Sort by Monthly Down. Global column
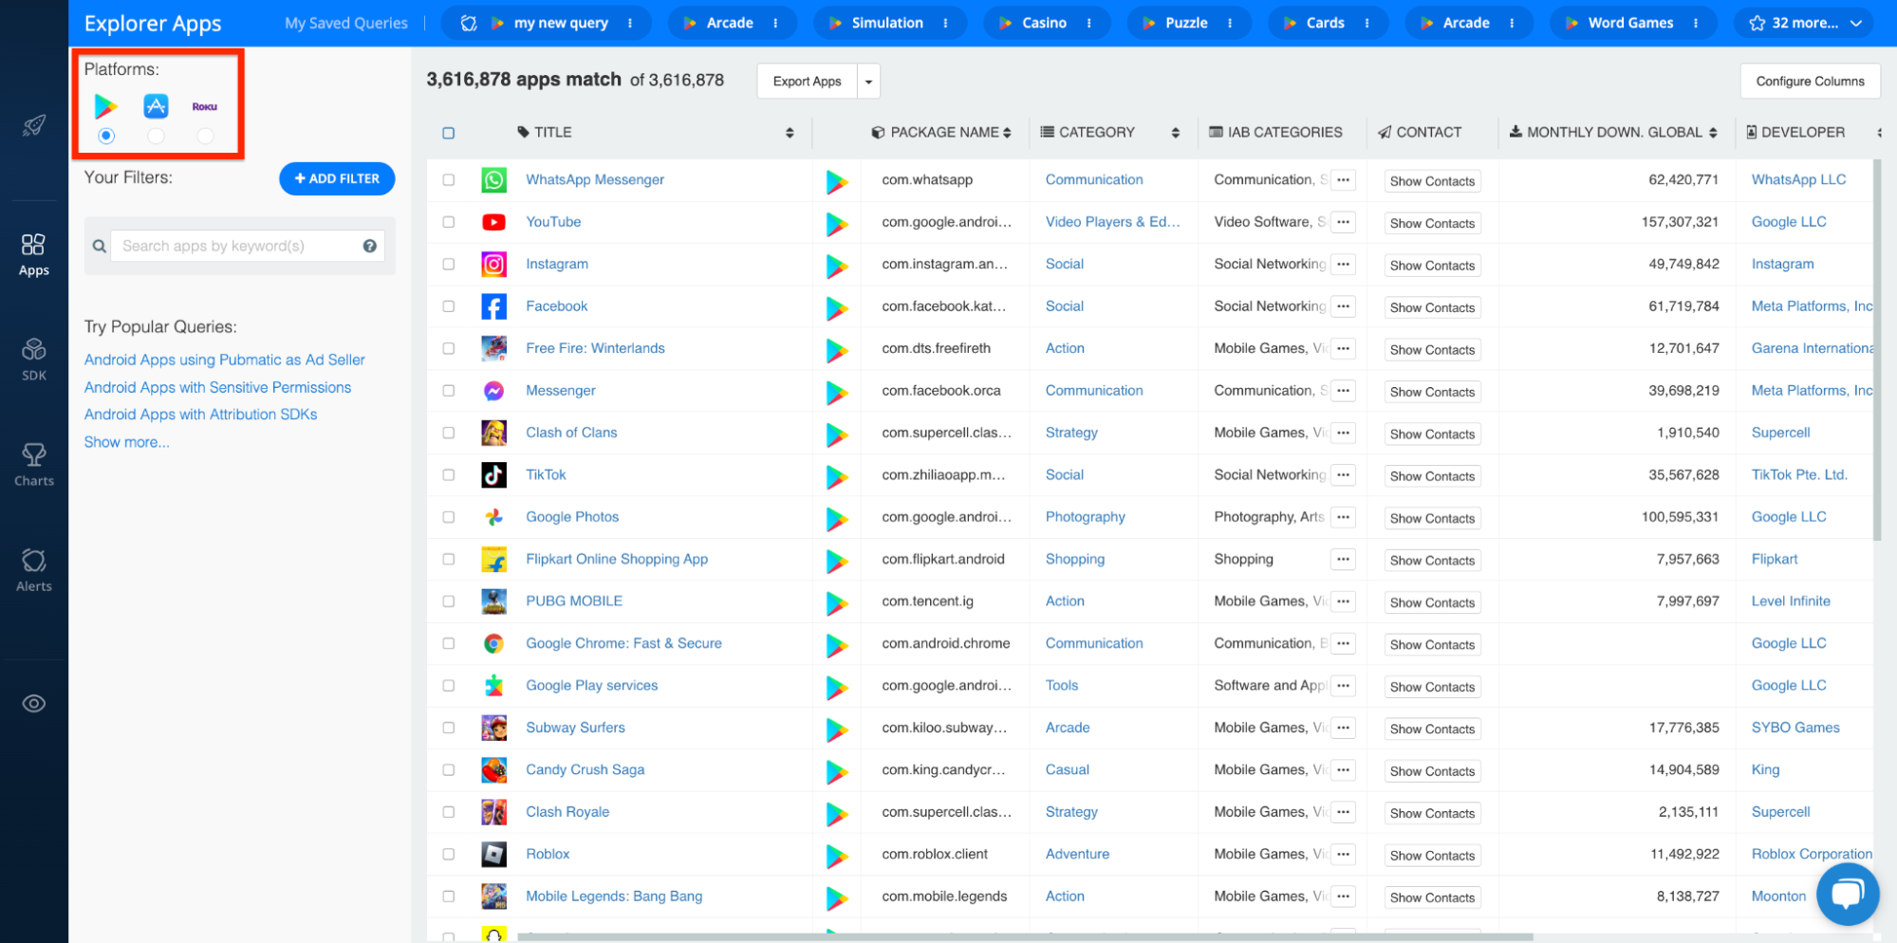 1713,133
